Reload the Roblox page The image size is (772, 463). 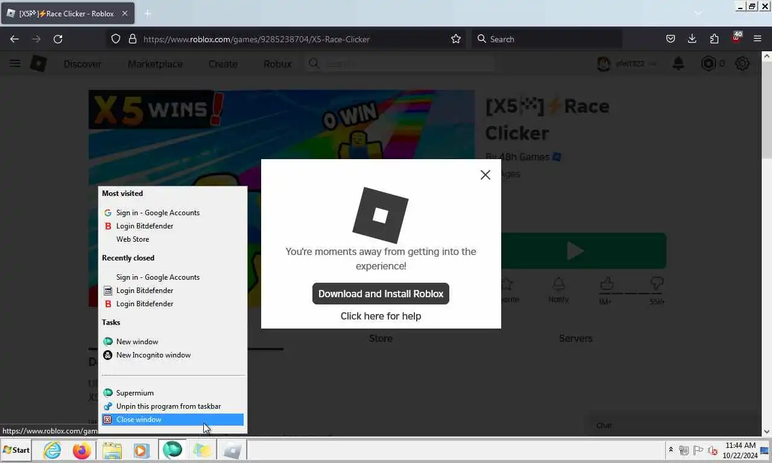click(x=58, y=39)
